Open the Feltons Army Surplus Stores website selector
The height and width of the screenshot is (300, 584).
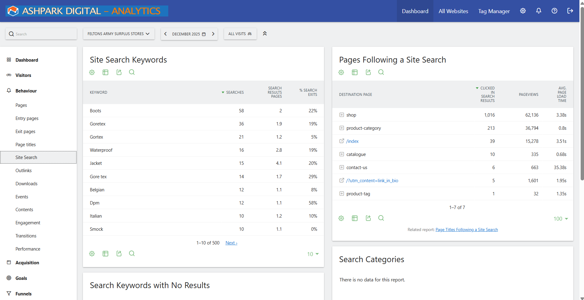[x=119, y=34]
